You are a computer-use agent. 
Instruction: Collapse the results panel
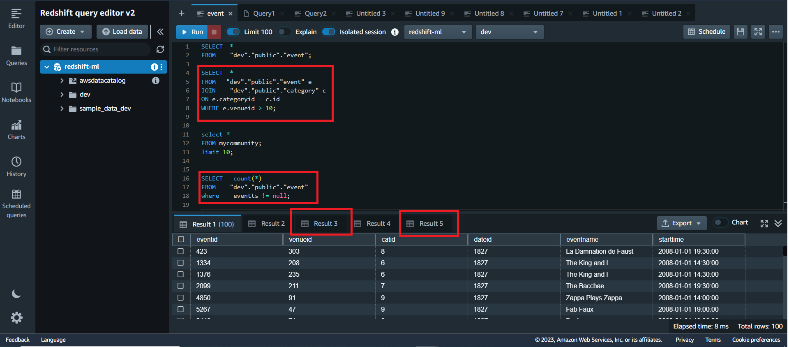point(778,223)
